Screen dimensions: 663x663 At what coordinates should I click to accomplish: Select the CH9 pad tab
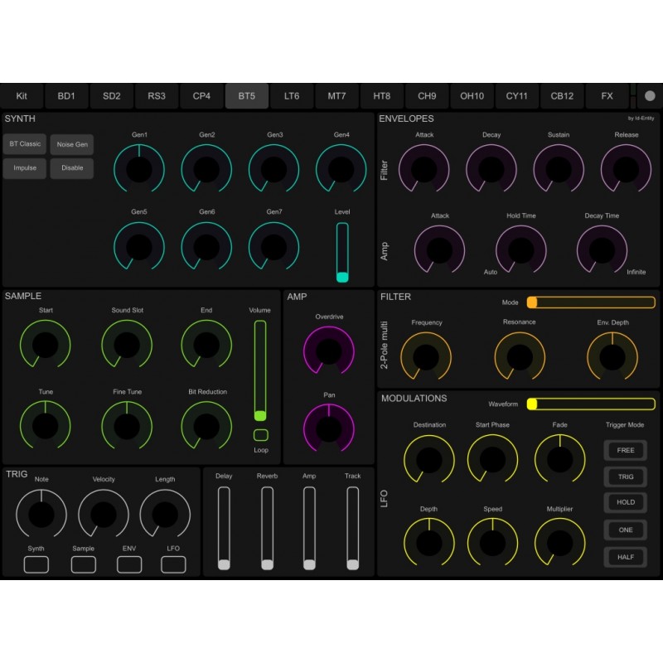427,95
